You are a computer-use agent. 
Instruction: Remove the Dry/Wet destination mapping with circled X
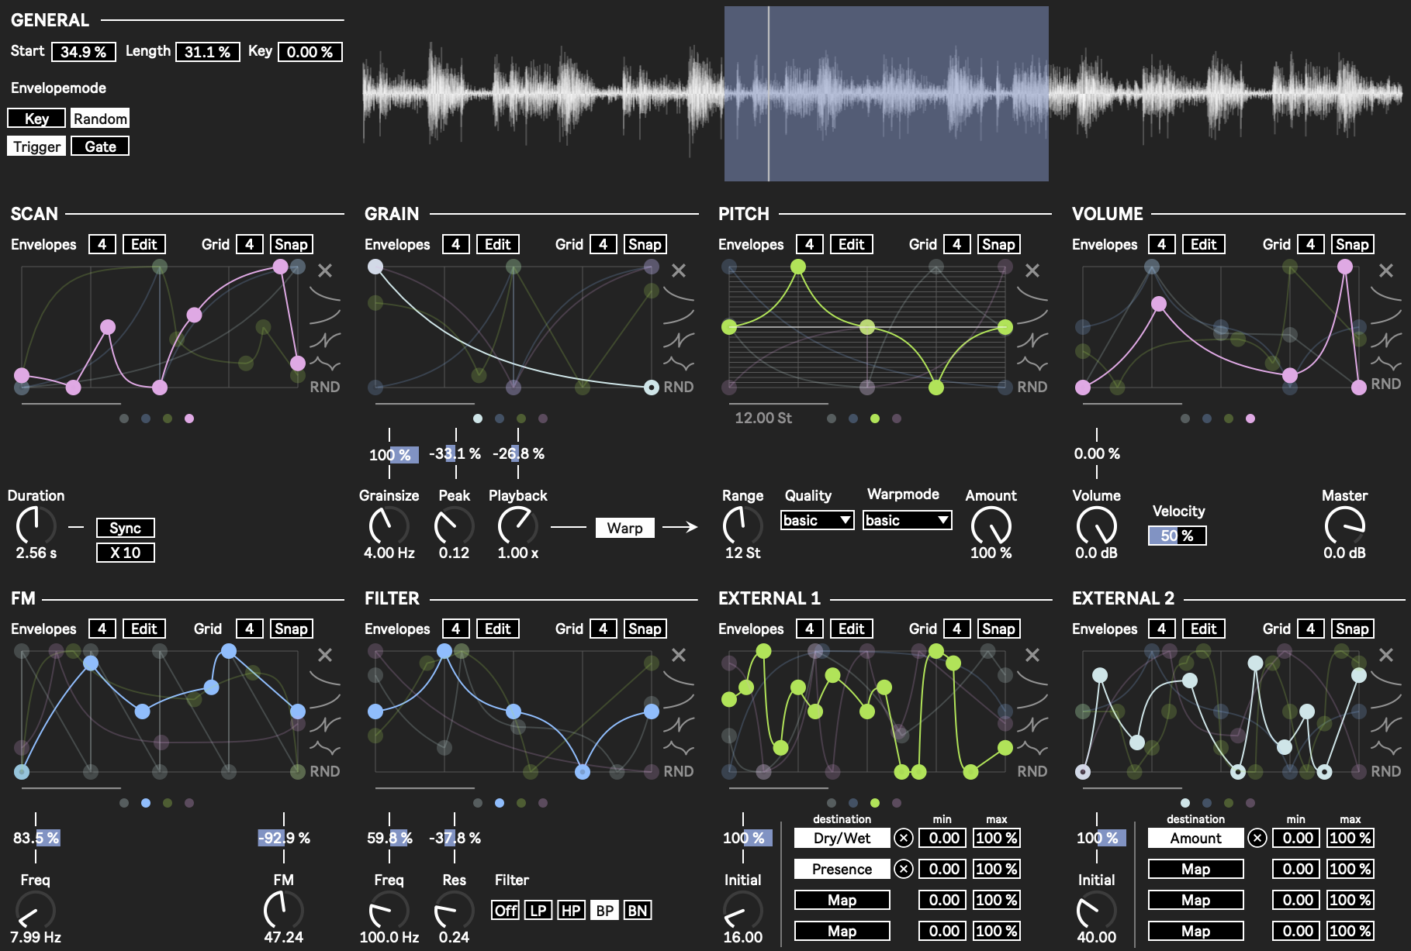[904, 838]
